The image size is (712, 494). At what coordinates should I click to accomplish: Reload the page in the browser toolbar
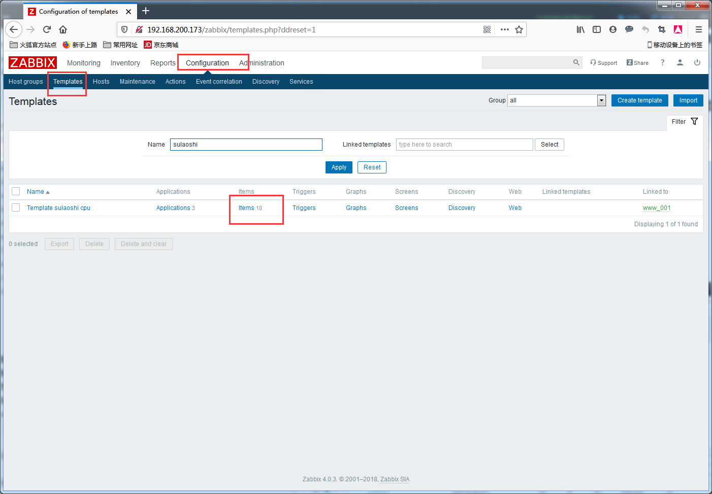pos(47,29)
